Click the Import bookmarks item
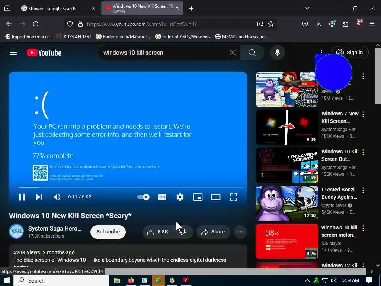 point(28,37)
